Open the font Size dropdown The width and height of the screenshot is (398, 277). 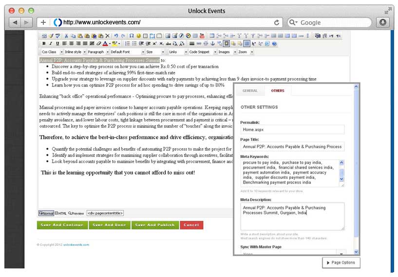[155, 52]
